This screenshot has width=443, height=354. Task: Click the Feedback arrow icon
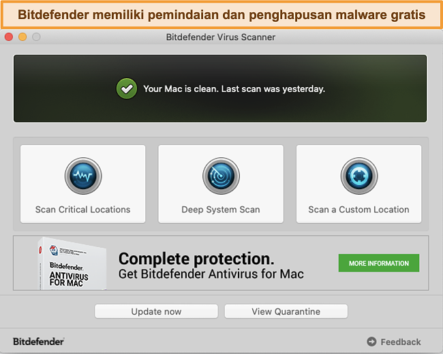point(371,342)
